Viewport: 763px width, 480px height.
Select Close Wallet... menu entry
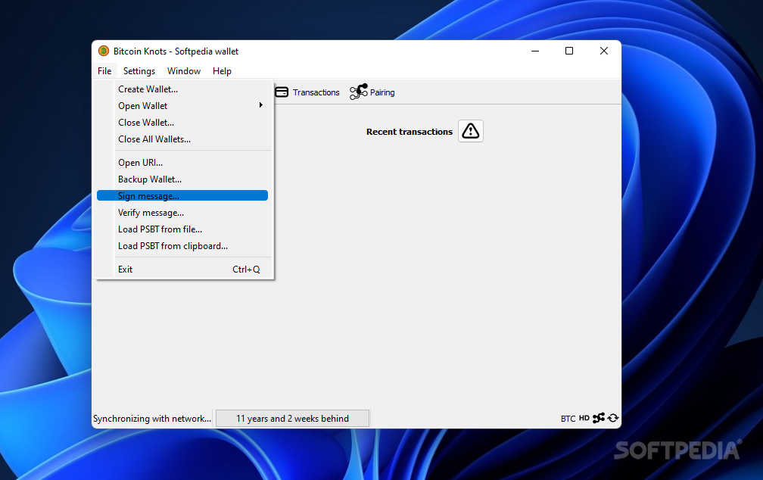(182, 123)
